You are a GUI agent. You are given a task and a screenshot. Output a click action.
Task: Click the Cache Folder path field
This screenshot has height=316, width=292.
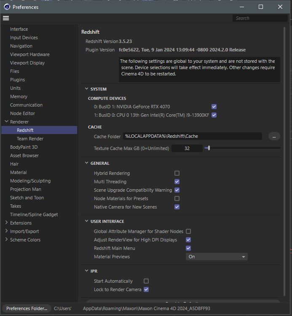(x=193, y=136)
